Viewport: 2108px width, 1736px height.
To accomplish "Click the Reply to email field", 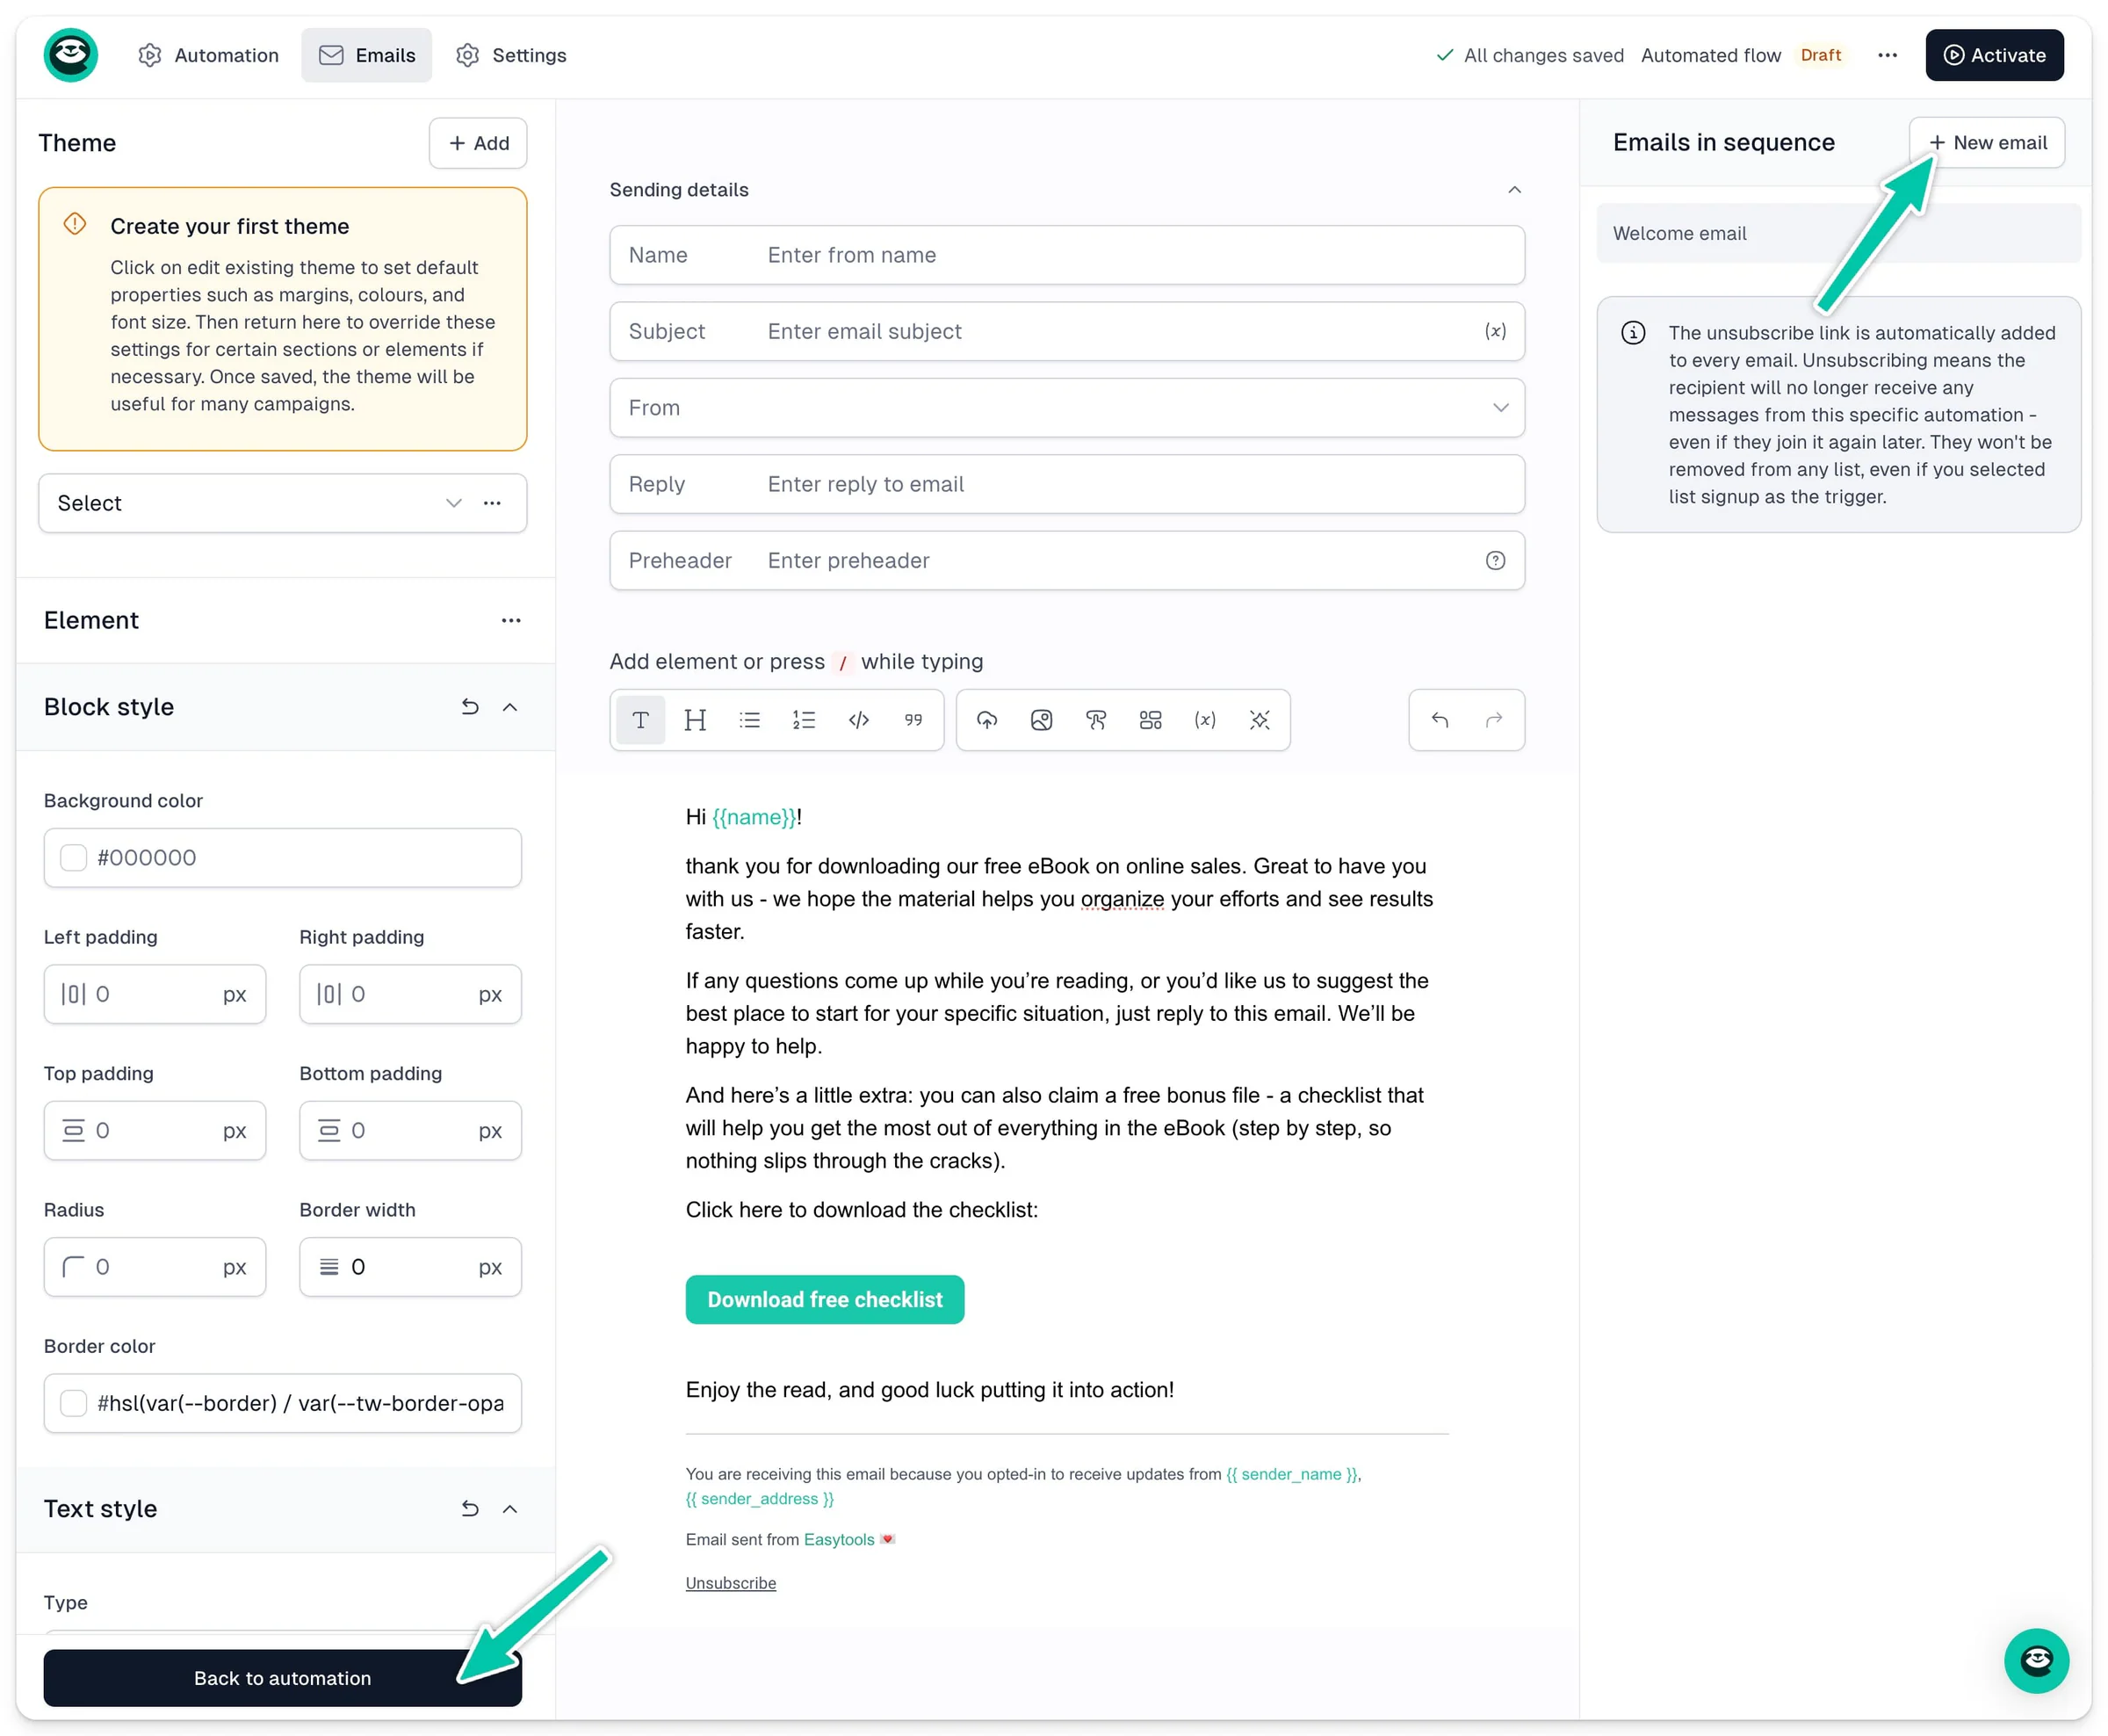I will tap(1066, 484).
